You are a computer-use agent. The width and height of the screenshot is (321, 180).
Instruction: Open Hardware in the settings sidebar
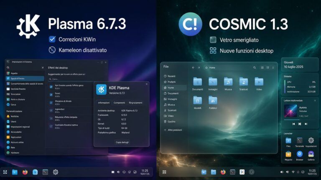pyautogui.click(x=25, y=152)
